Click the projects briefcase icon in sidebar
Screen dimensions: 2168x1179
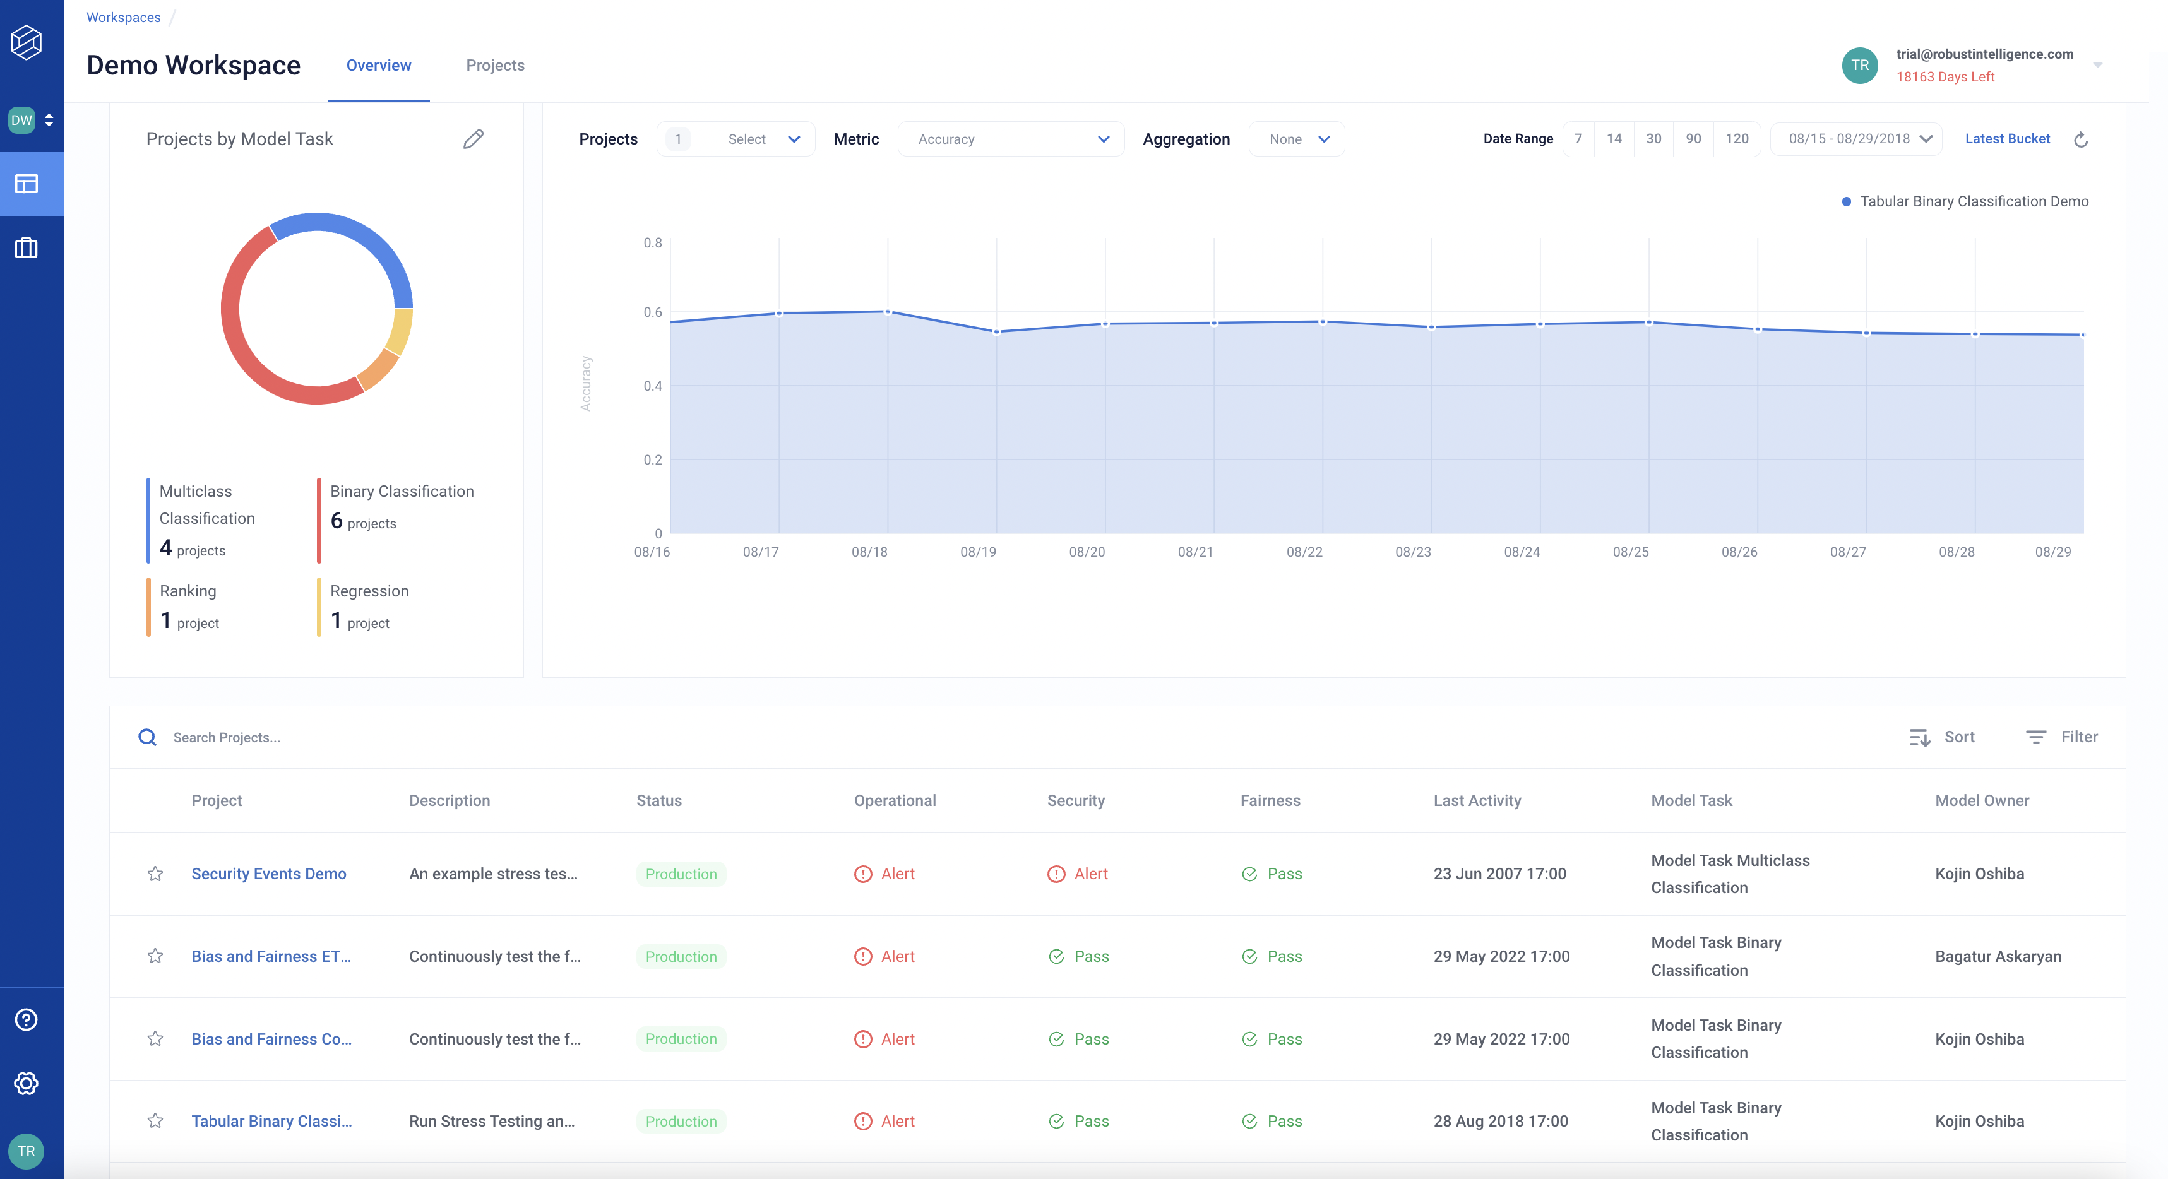26,247
